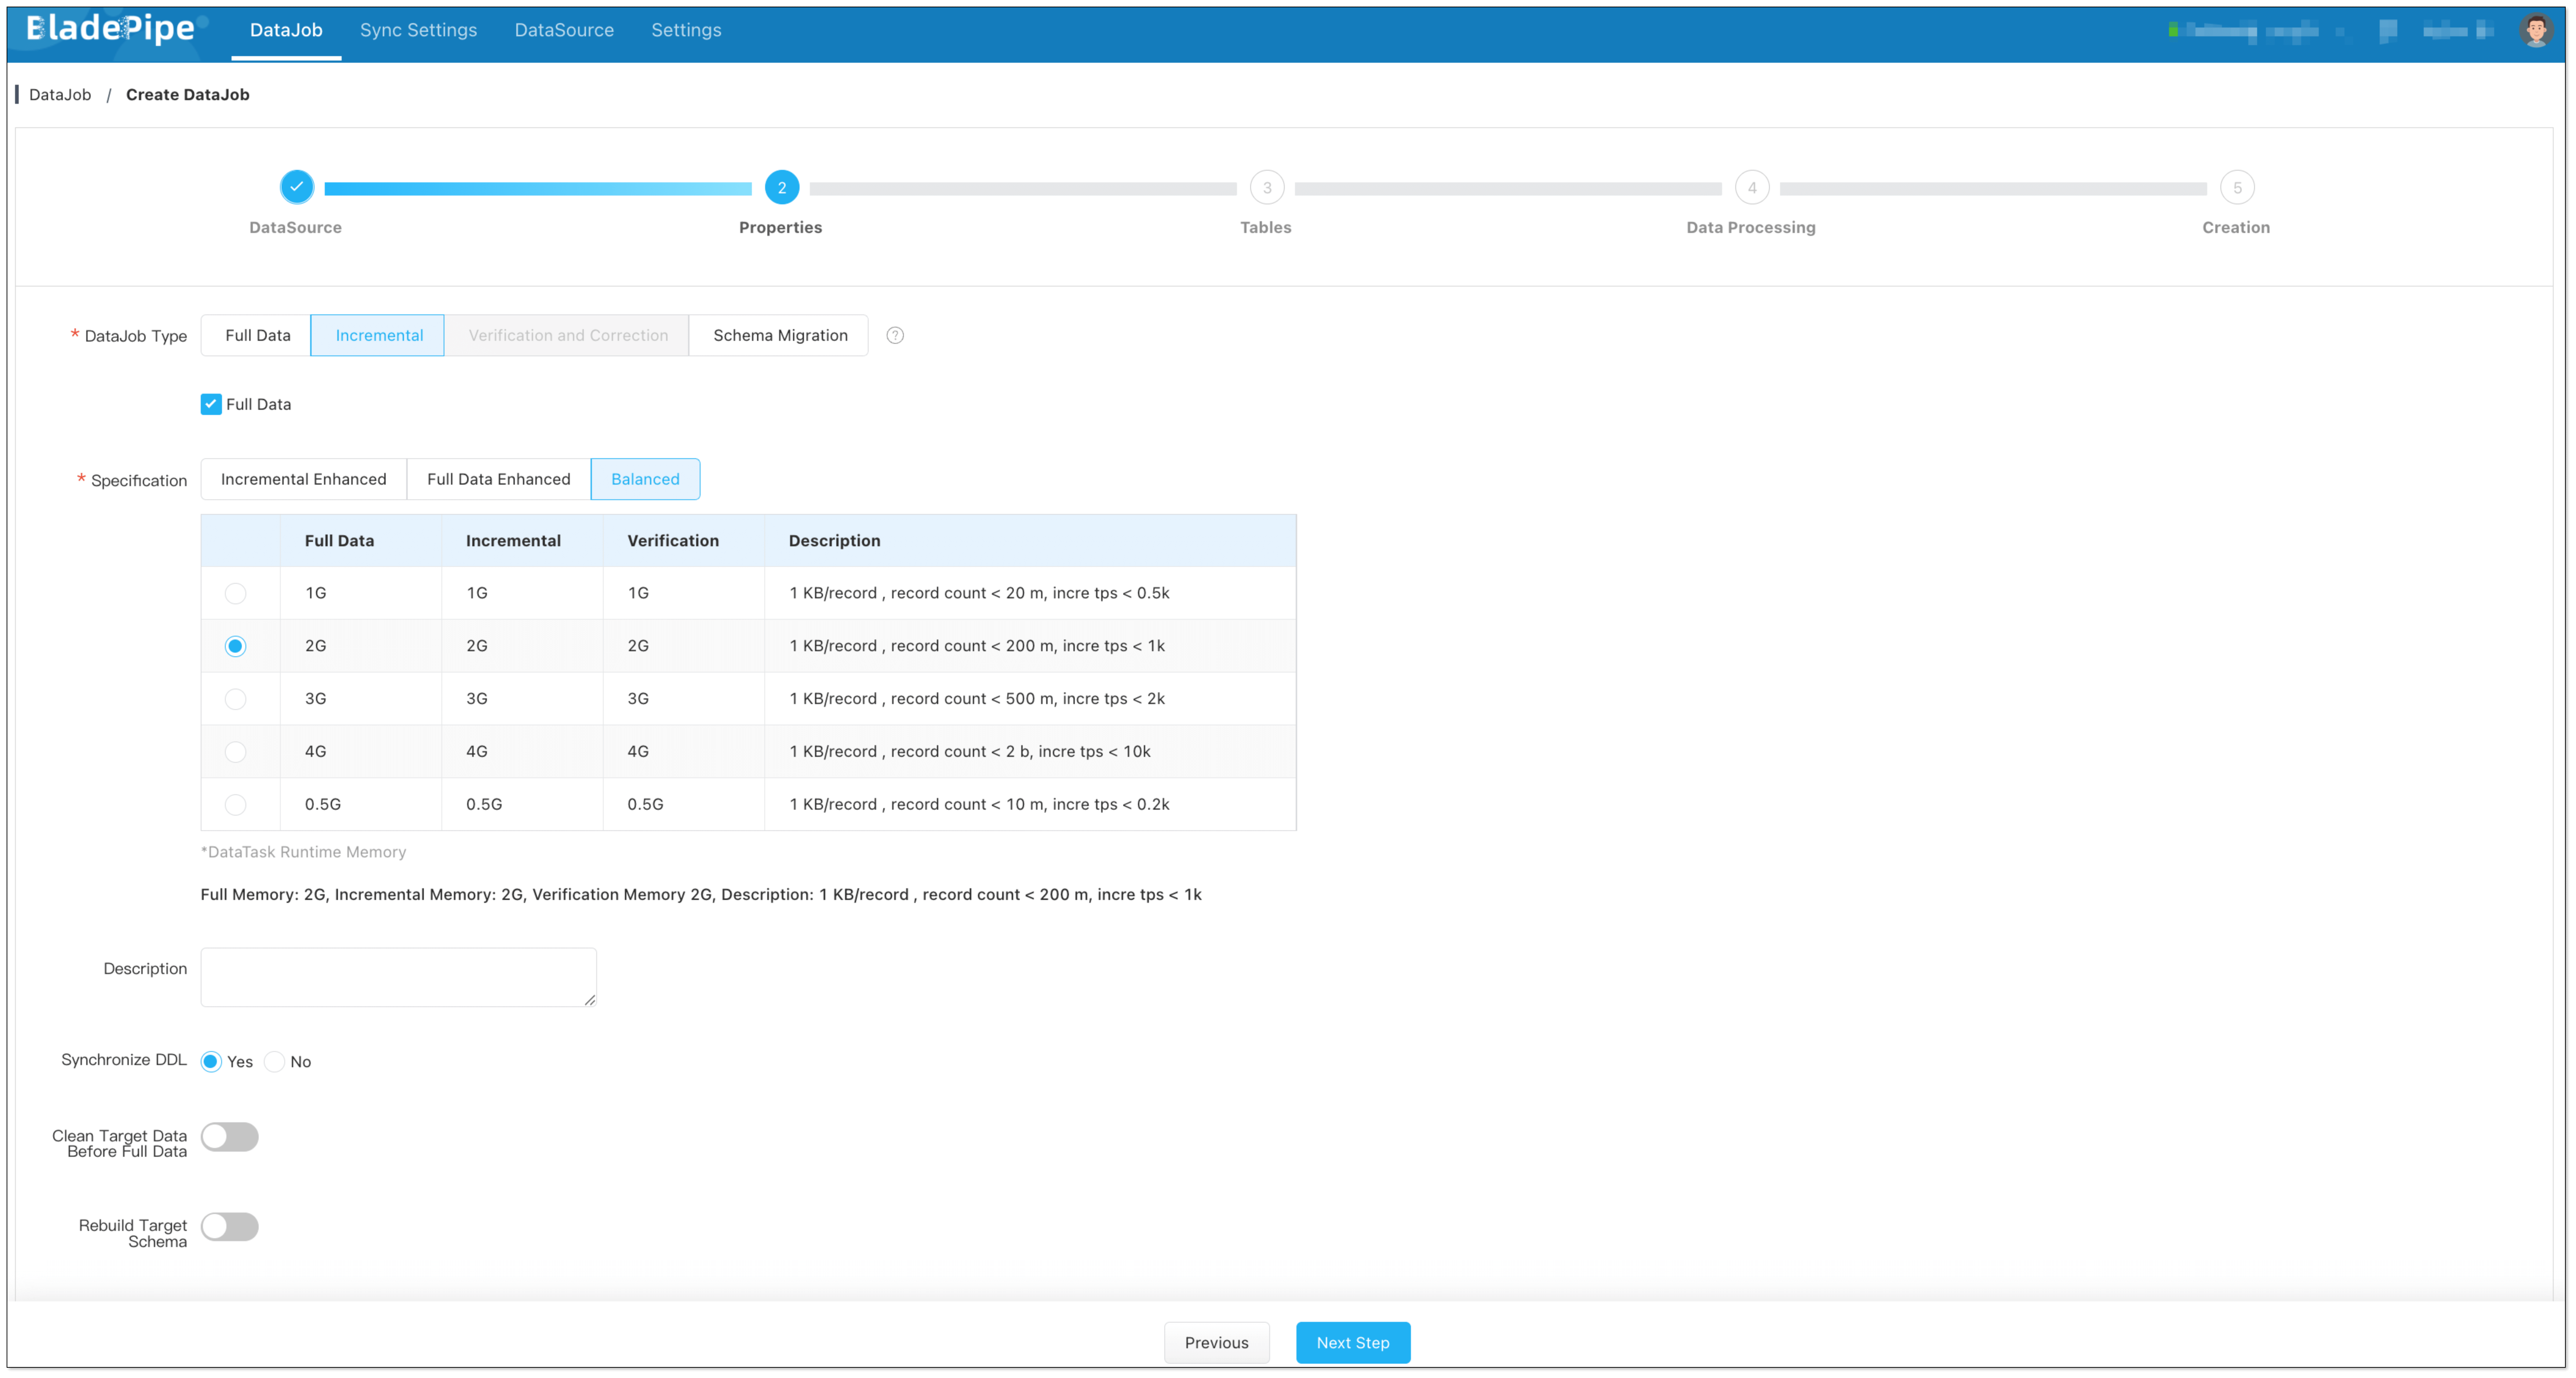Toggle Clean Target Data Before Full Data
This screenshot has width=2576, height=1378.
(230, 1137)
